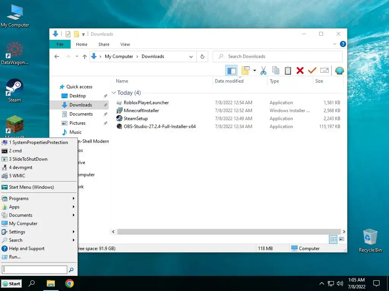Open WMIC recent item
The width and height of the screenshot is (389, 291).
click(x=39, y=176)
